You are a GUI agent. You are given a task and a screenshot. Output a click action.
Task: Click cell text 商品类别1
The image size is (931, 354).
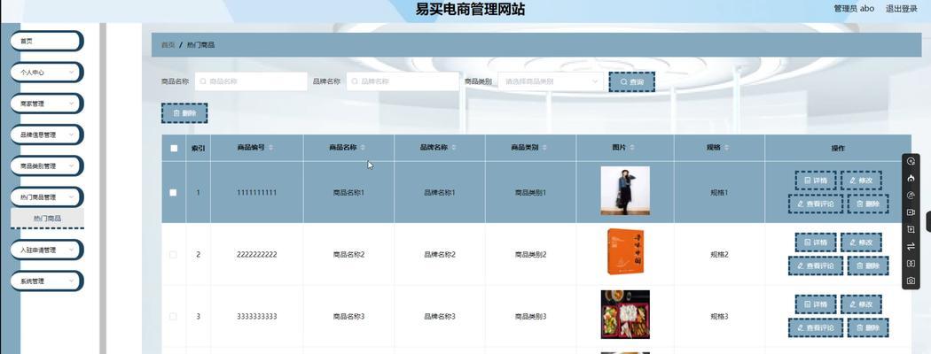[x=530, y=193]
